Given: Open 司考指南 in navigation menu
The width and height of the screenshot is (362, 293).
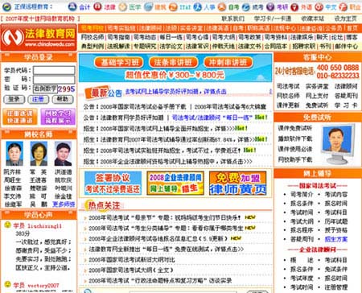Looking at the screenshot, I should pos(119,37).
